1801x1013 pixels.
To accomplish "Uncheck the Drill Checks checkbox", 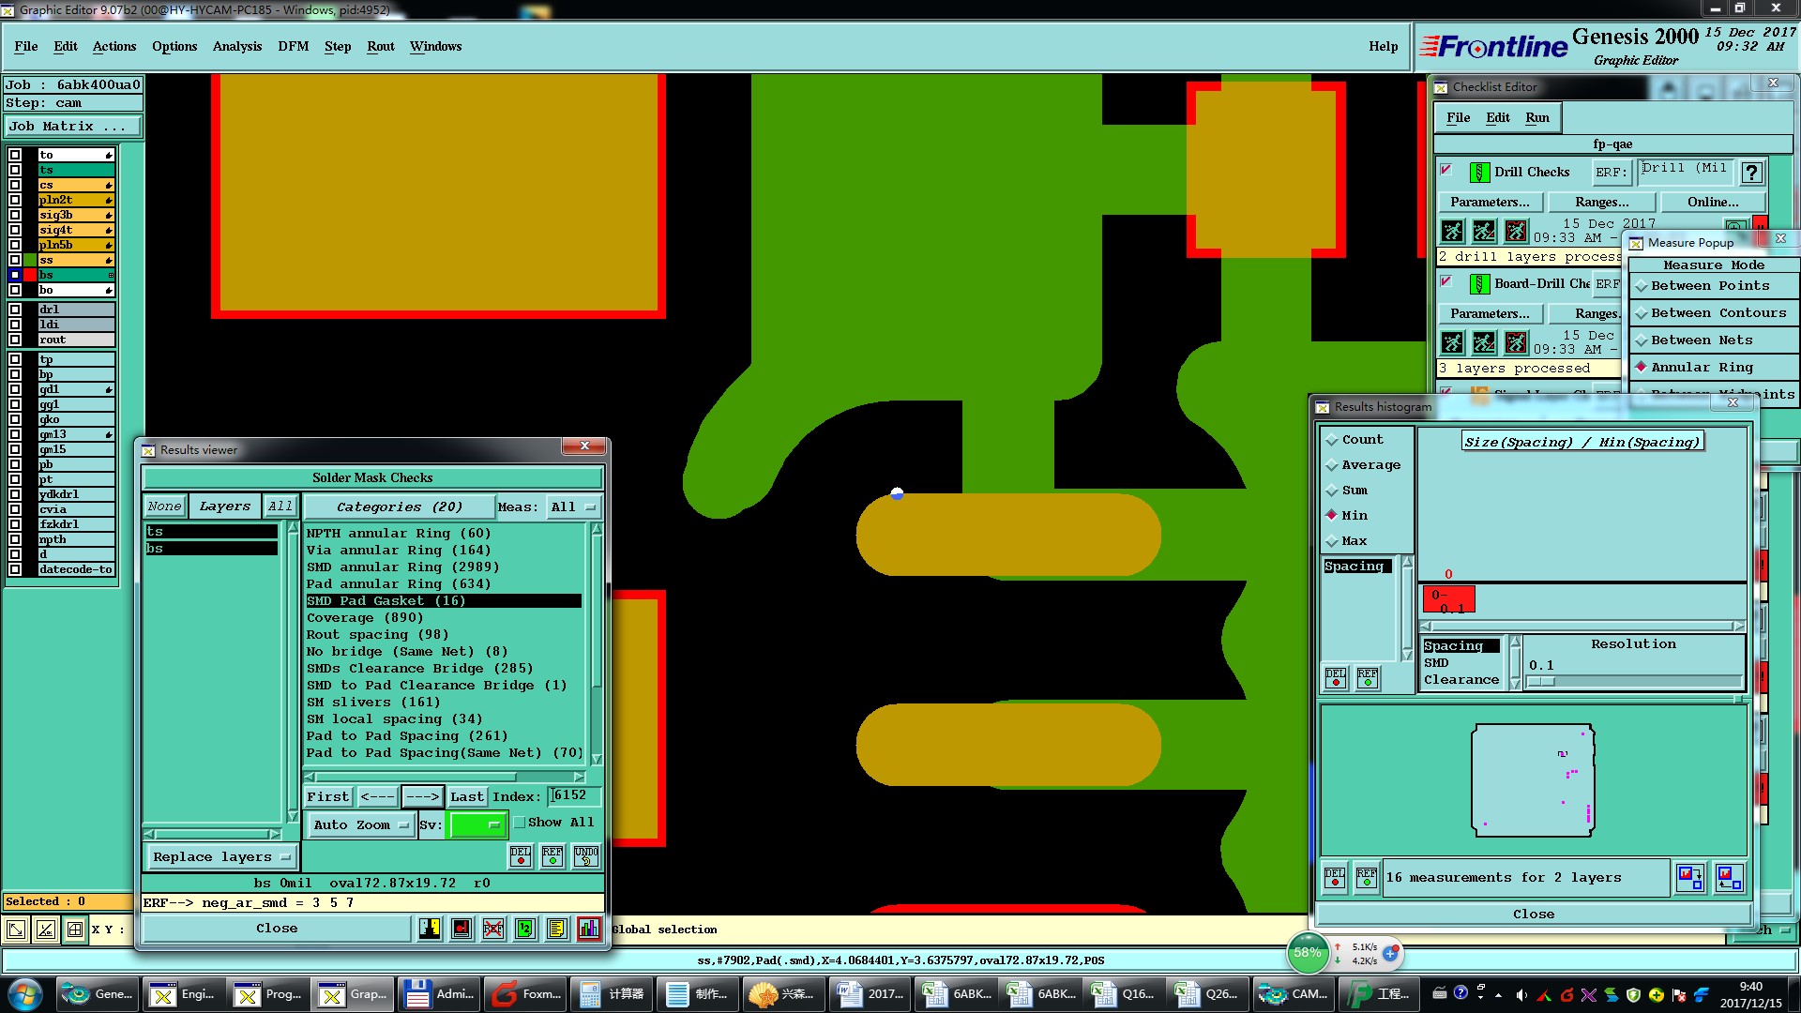I will (1446, 171).
